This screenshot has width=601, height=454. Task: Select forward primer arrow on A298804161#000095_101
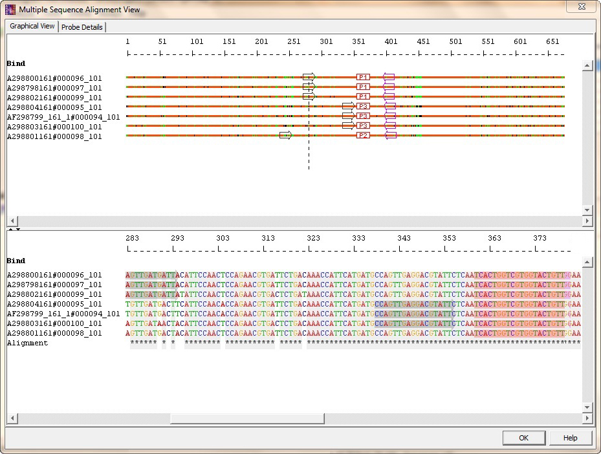point(349,106)
